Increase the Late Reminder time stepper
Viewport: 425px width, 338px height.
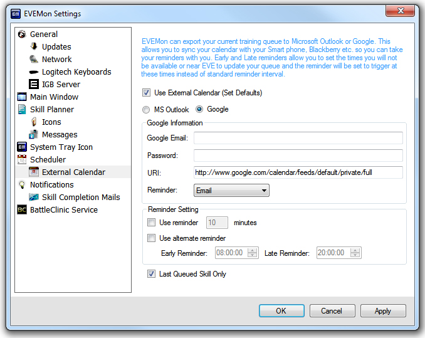[356, 250]
